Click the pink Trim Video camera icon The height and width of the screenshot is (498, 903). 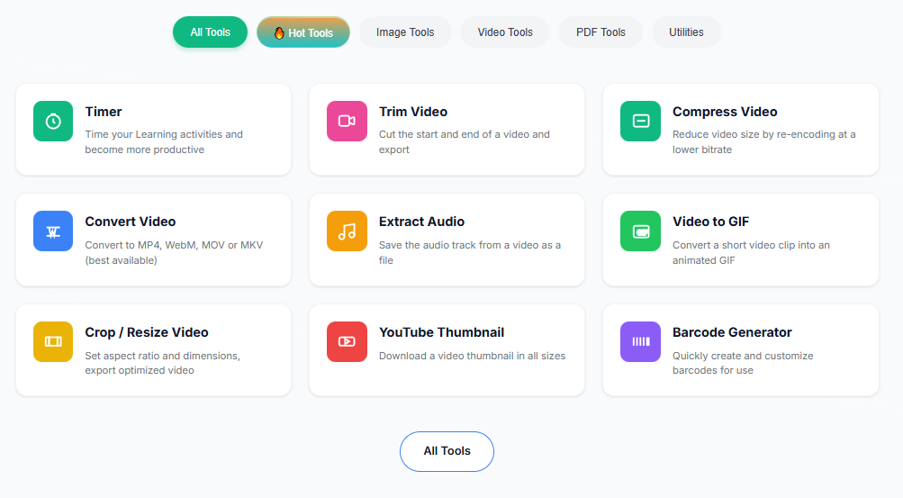347,121
